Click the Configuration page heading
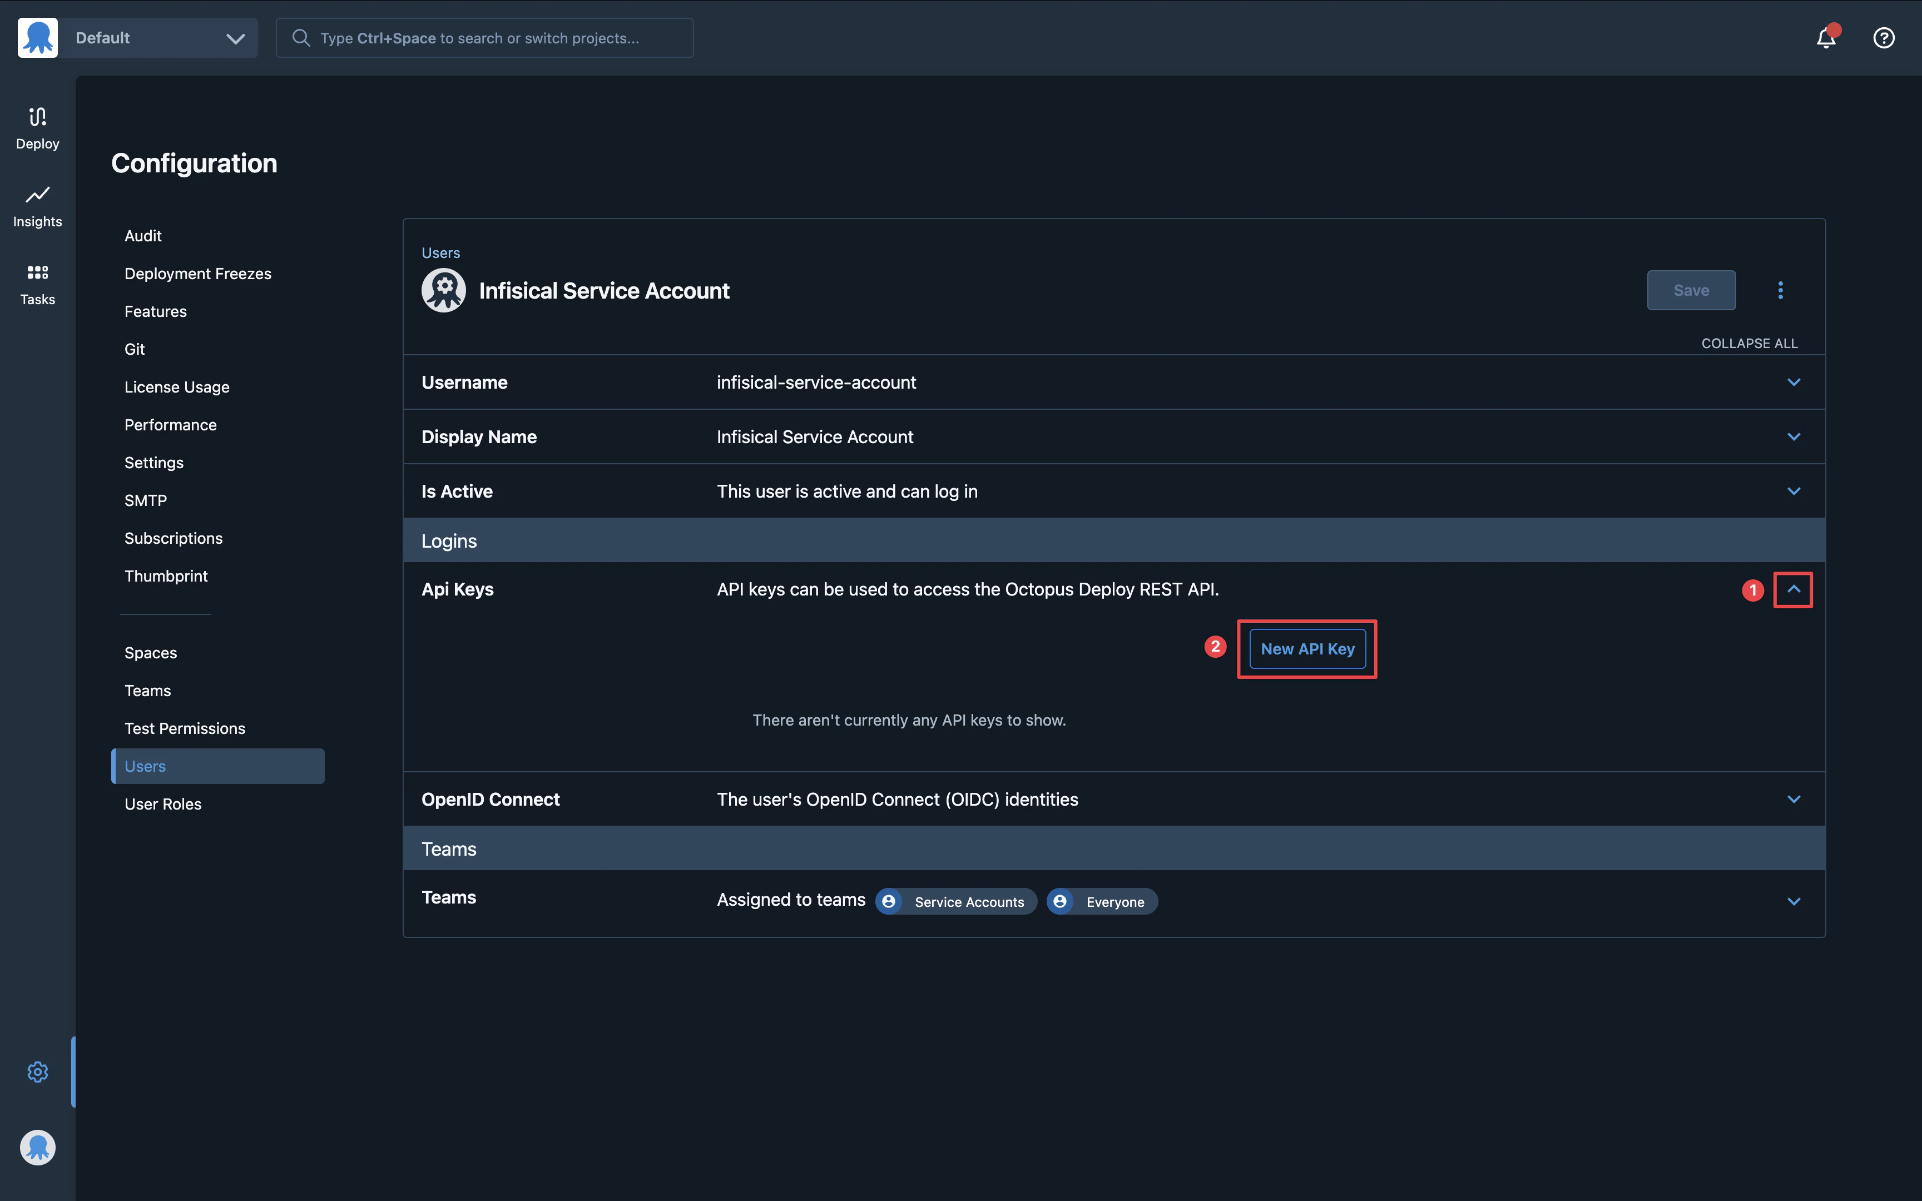The width and height of the screenshot is (1922, 1201). click(194, 163)
